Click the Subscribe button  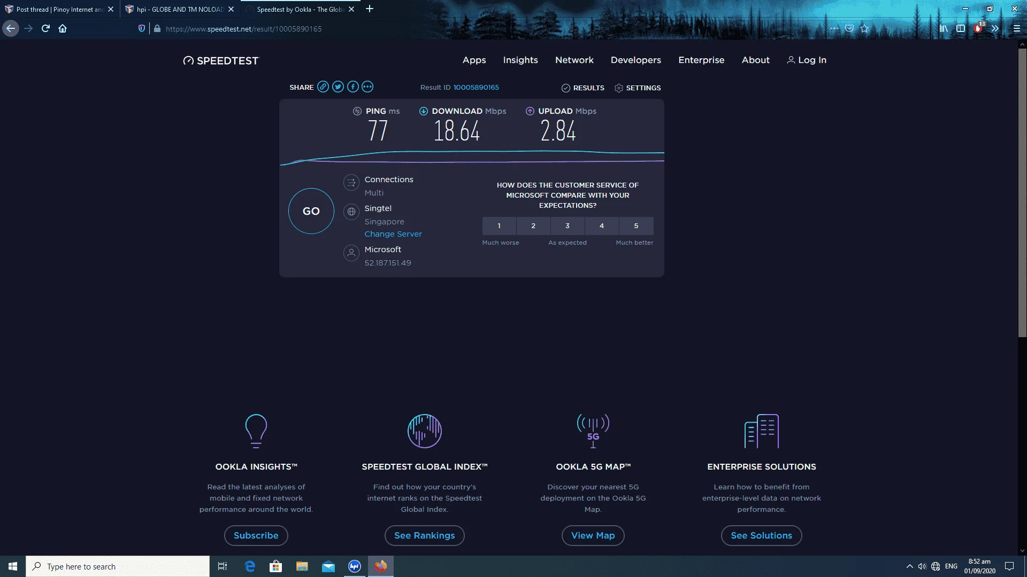coord(256,536)
